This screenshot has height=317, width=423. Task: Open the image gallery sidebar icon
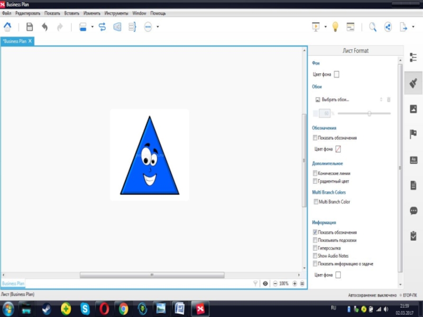(413, 109)
